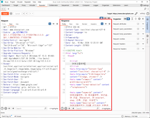Image resolution: width=150 pixels, height=118 pixels.
Task: Expand all Inspector sections icon
Action: click(132, 19)
